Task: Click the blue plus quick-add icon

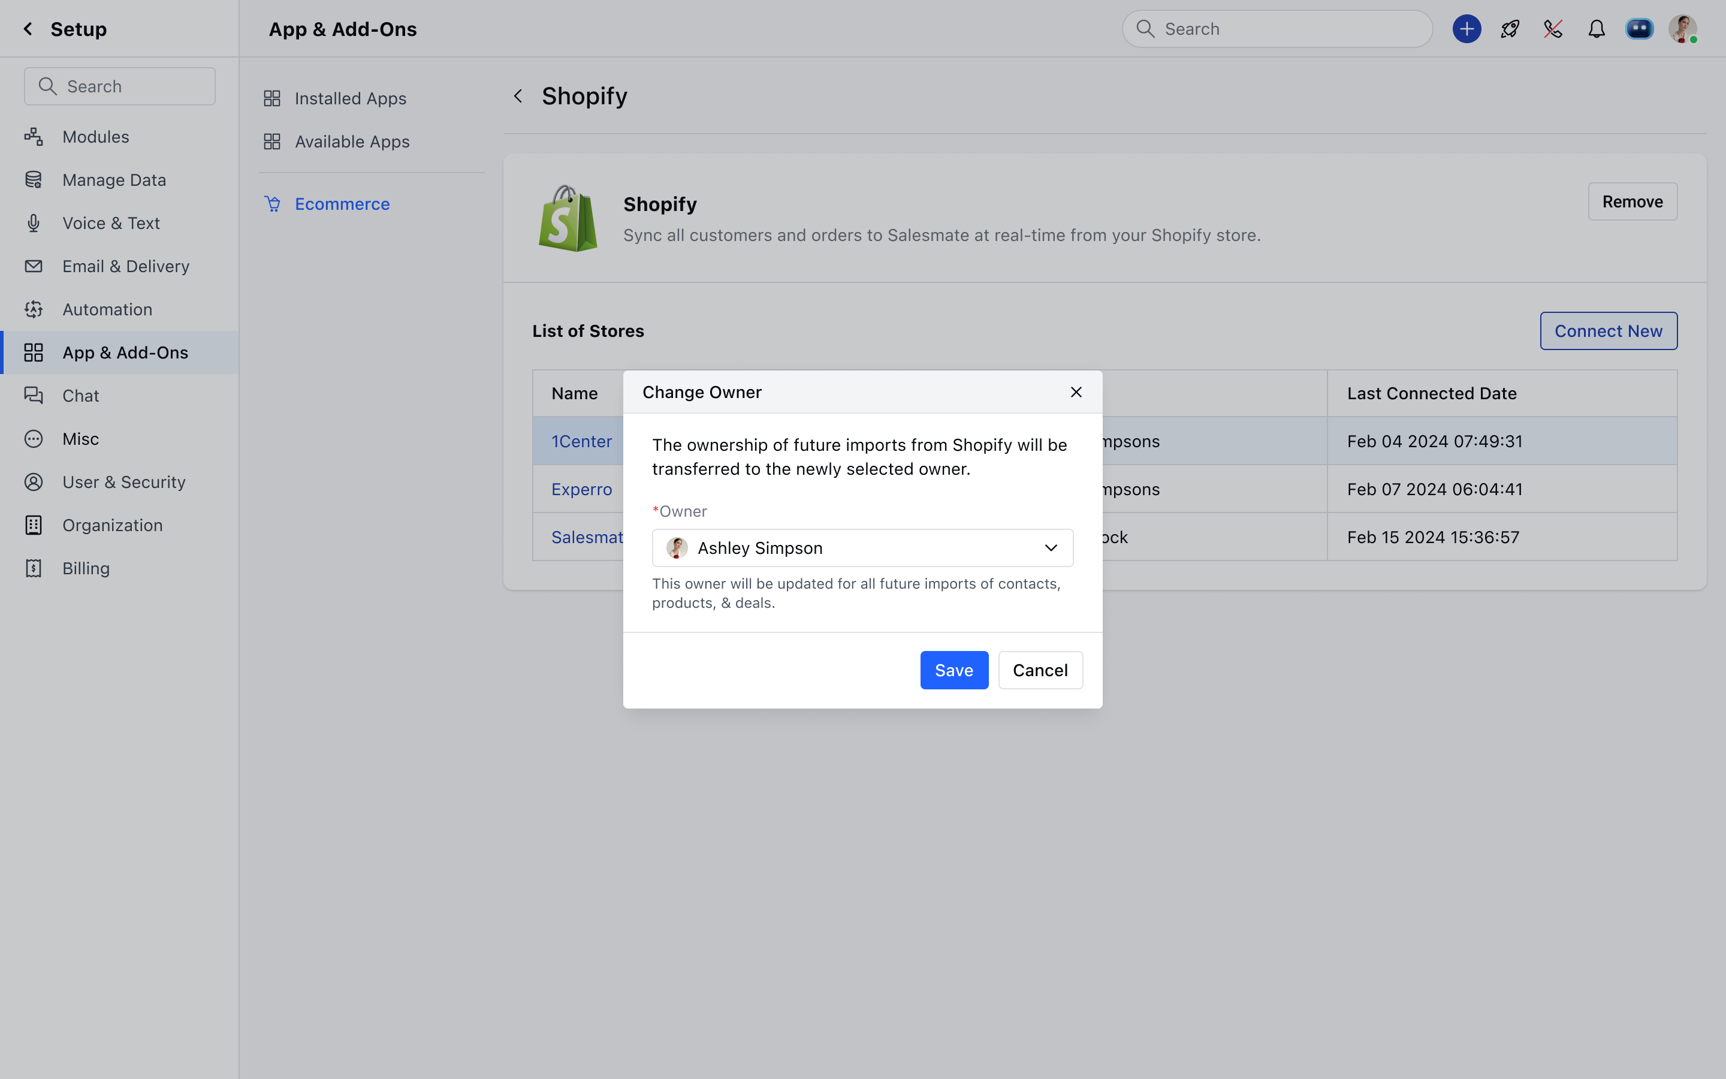Action: pos(1467,29)
